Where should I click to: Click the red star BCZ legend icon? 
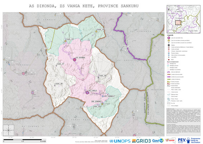169,59
